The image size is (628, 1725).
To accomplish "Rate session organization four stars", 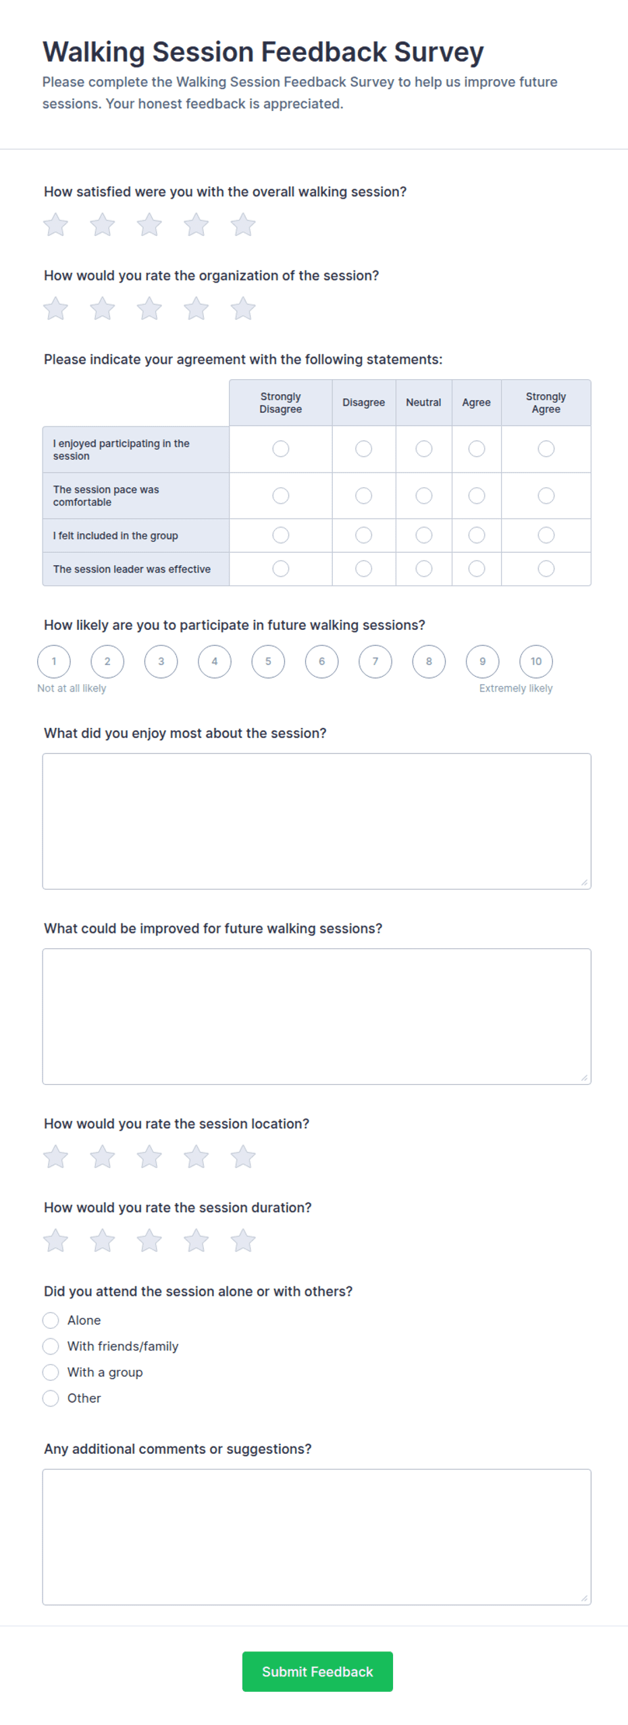I will pos(196,308).
